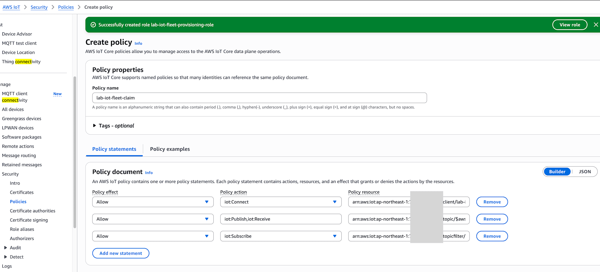
Task: Click resource field in iot:Publish row
Action: (x=409, y=219)
